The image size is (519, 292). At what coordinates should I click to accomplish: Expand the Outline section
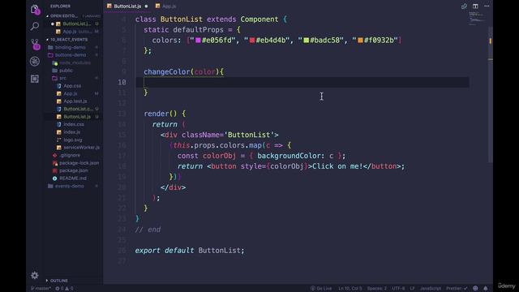(59, 281)
